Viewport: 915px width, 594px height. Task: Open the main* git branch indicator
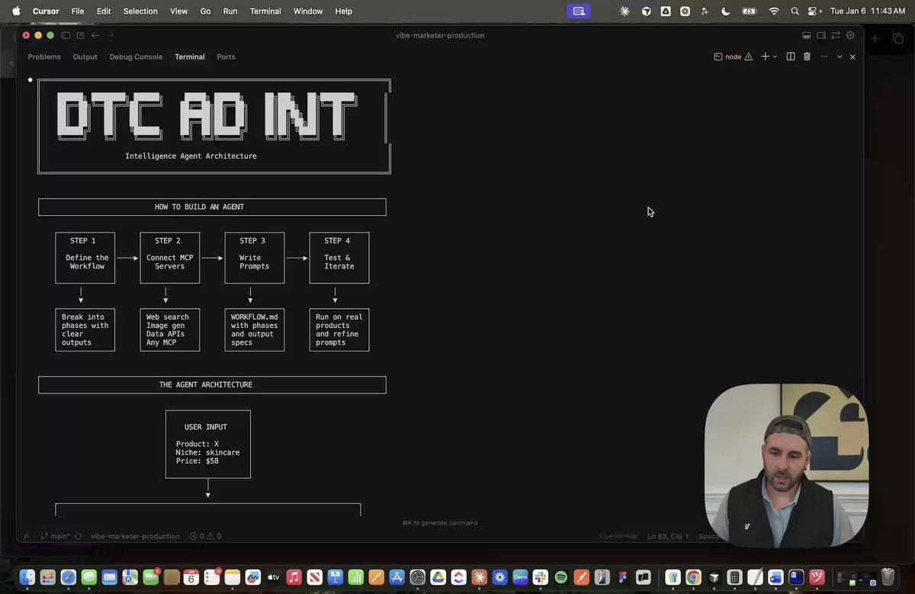coord(56,536)
